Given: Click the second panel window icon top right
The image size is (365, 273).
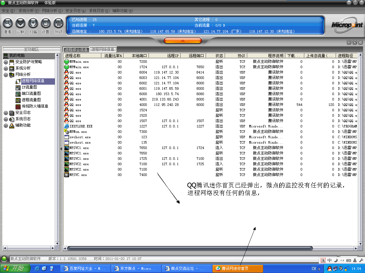Looking at the screenshot, I should [355, 42].
